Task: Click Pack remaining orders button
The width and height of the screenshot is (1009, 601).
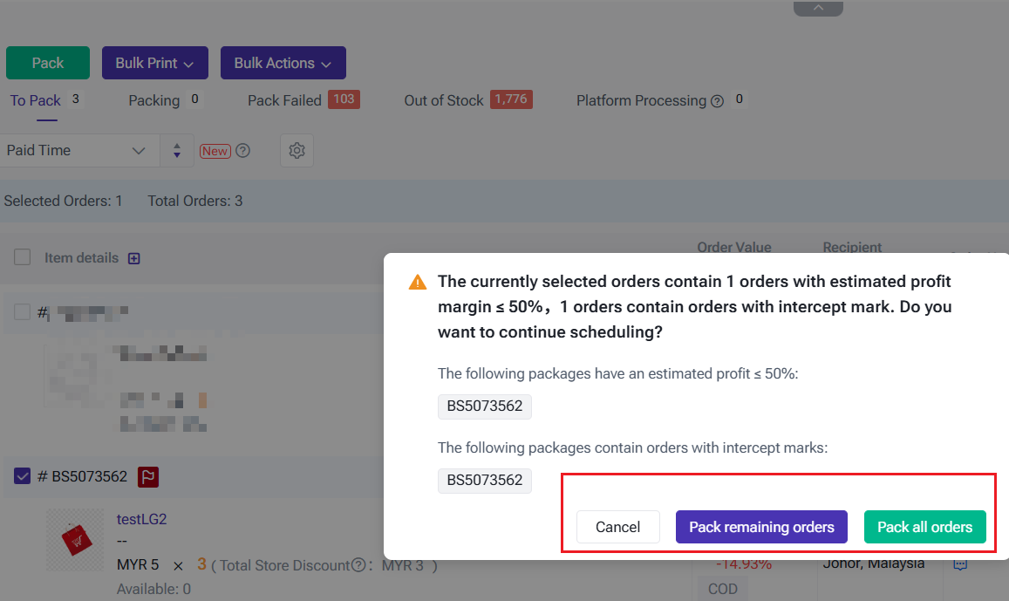Action: pyautogui.click(x=761, y=527)
